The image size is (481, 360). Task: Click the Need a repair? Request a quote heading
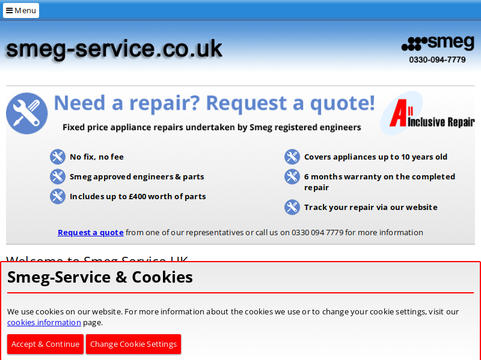[214, 103]
